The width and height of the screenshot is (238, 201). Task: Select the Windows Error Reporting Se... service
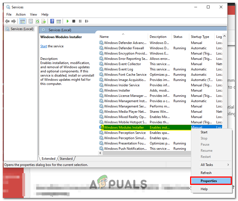[161, 58]
